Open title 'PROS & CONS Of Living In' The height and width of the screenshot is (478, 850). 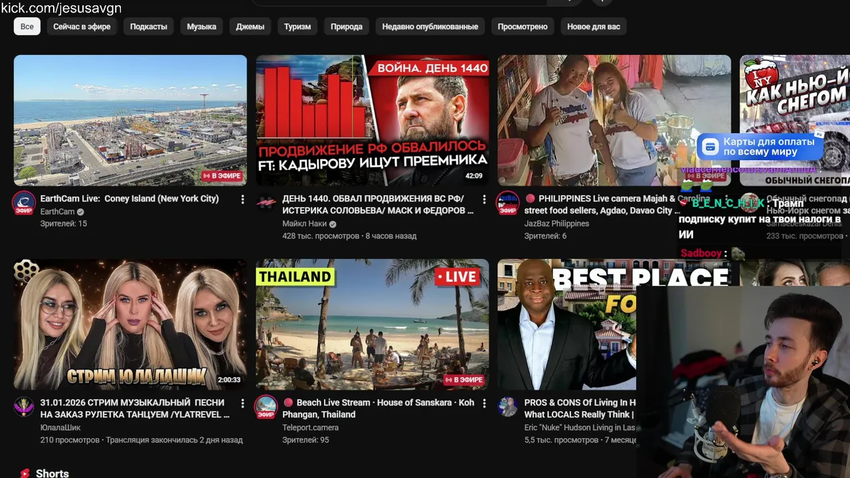tap(580, 408)
